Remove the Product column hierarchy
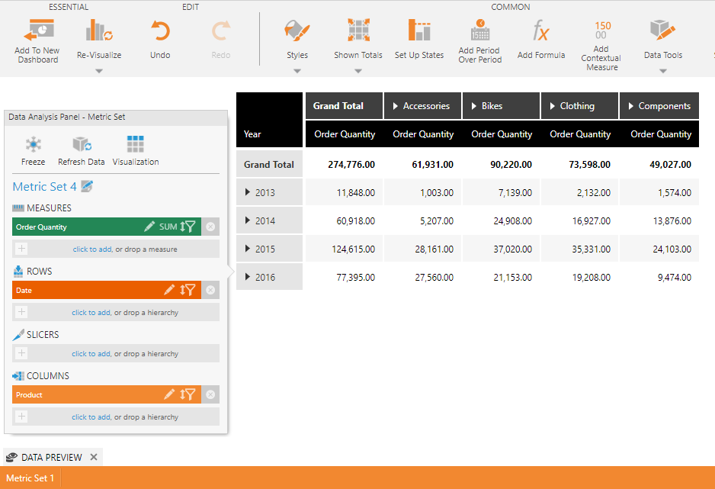715x489 pixels. 210,394
